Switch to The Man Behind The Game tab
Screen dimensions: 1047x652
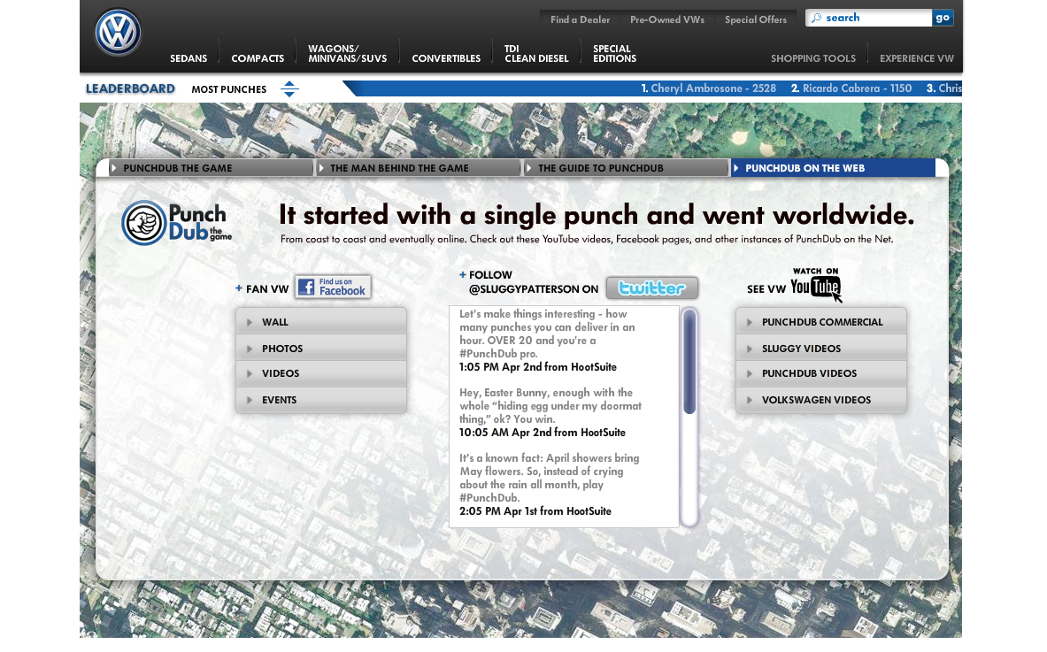tap(418, 168)
